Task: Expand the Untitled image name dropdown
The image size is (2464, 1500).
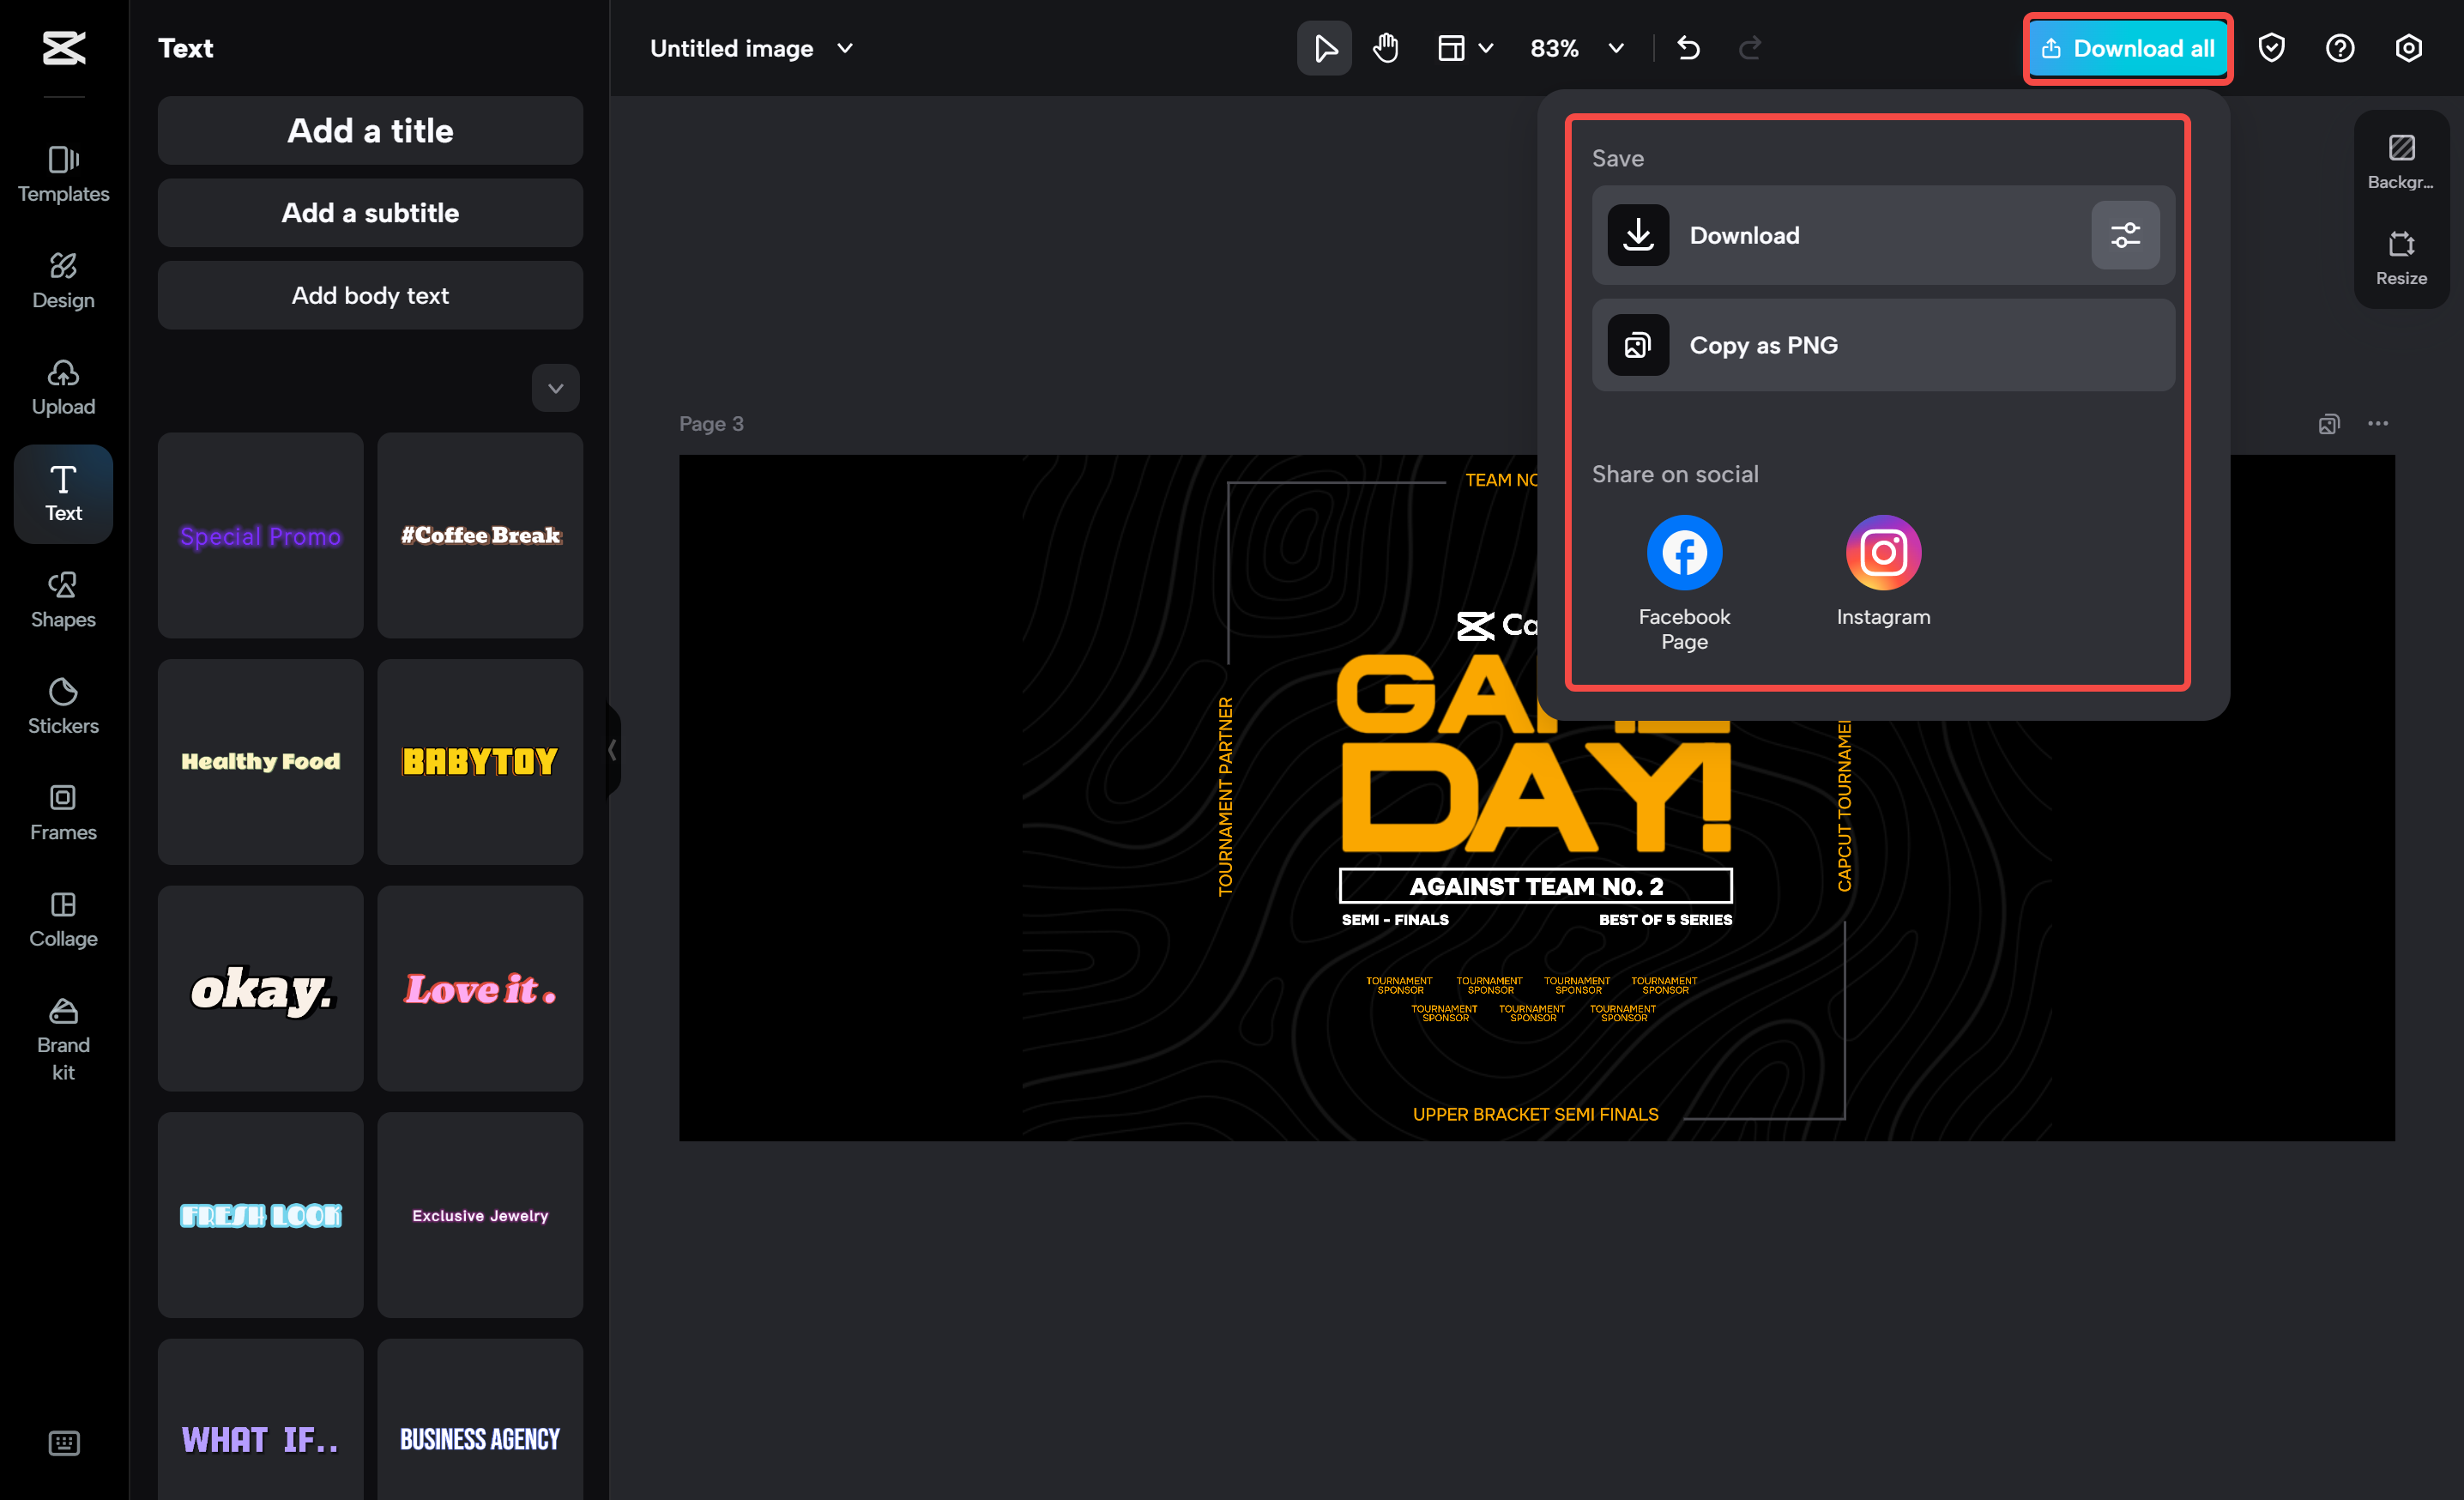Action: pyautogui.click(x=845, y=48)
